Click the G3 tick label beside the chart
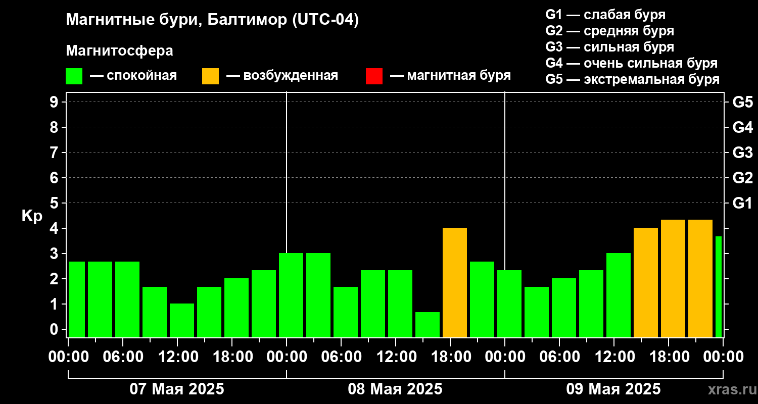Viewport: 758px width, 404px height. [742, 153]
